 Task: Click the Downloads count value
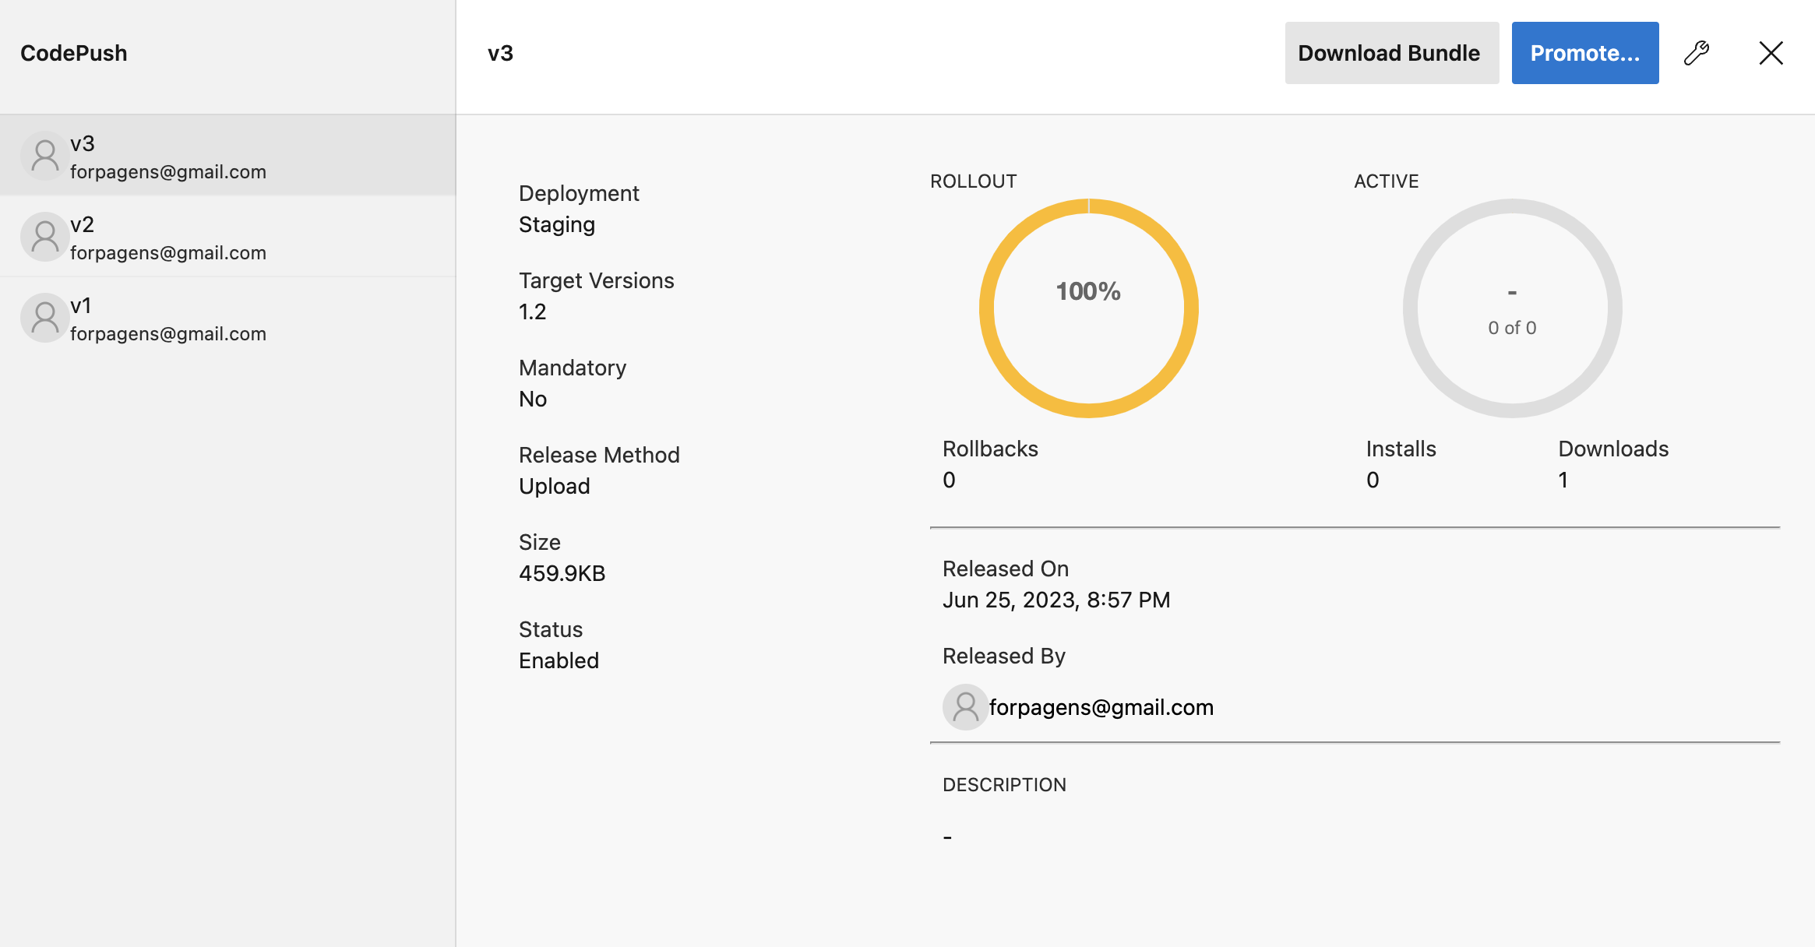[1563, 480]
